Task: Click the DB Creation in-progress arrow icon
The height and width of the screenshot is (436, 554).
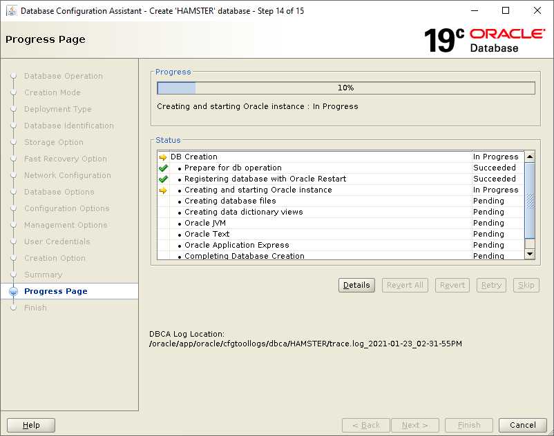Action: [x=163, y=157]
